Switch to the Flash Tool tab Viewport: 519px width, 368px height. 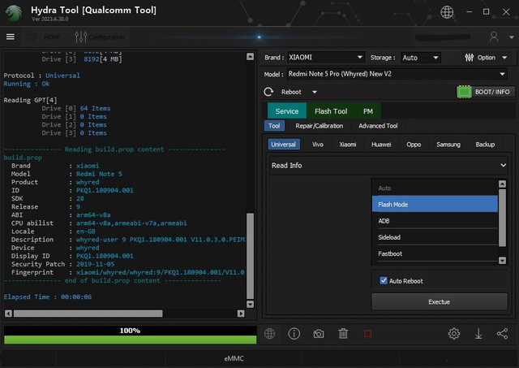(331, 111)
